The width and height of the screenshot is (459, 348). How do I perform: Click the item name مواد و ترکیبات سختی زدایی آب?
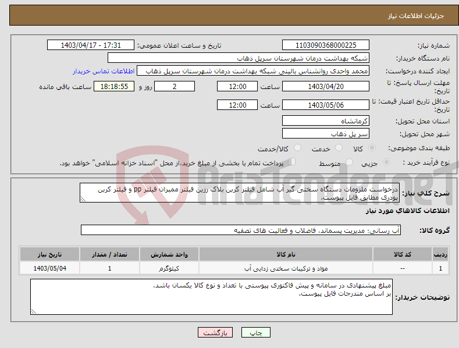[x=286, y=268]
